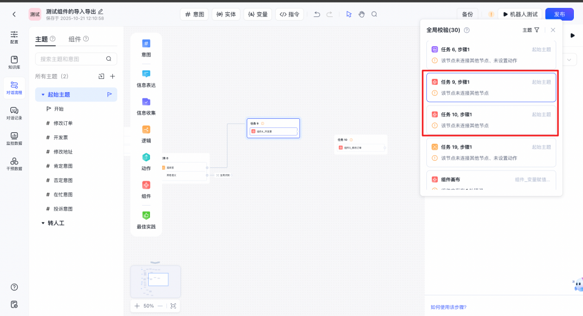Open the 如何使用该步骤? help link

click(x=448, y=307)
